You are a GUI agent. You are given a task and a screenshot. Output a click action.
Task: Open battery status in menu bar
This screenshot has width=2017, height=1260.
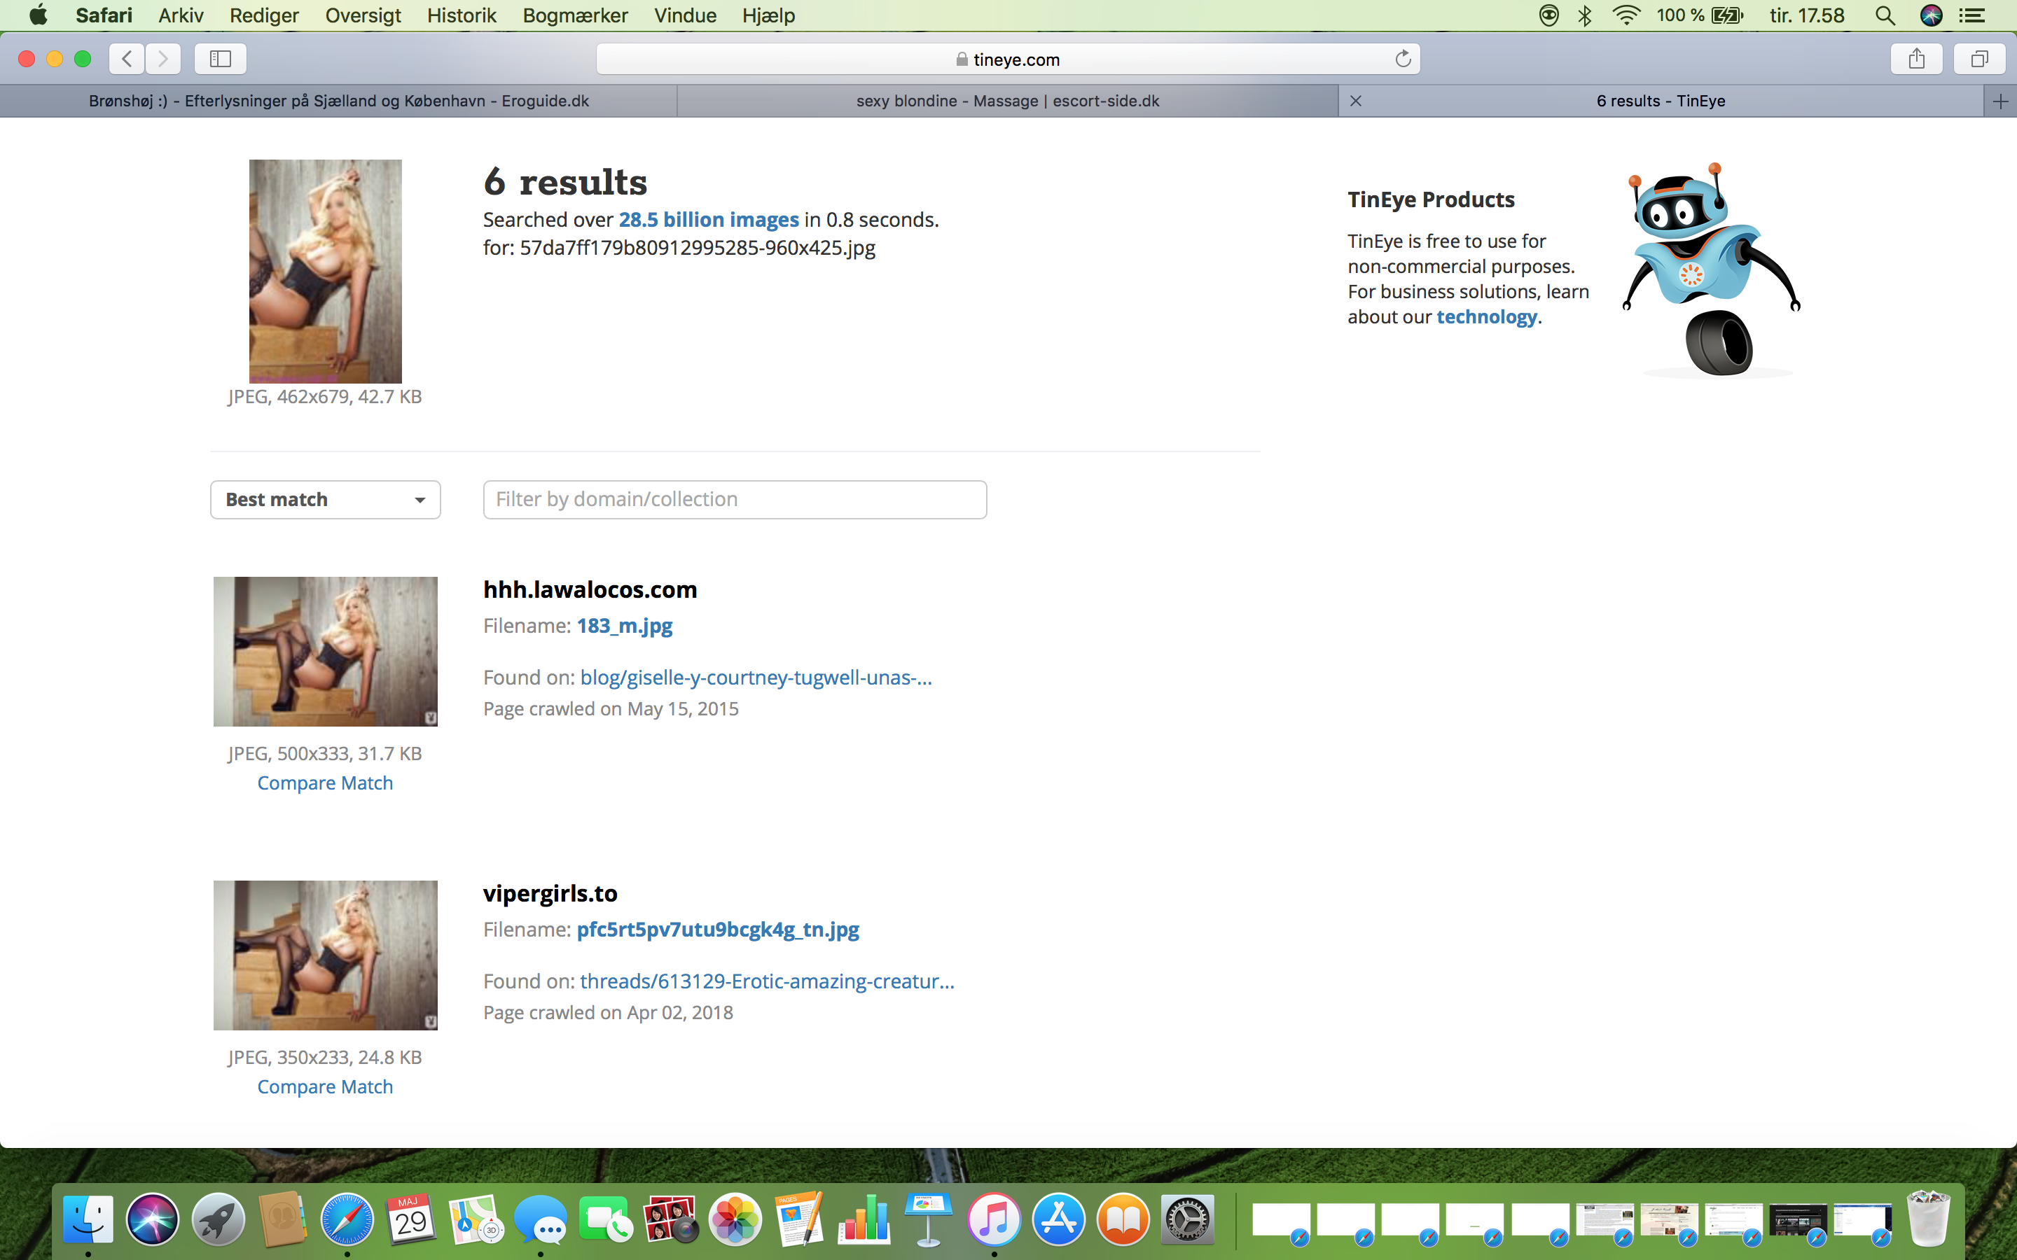pos(1700,15)
